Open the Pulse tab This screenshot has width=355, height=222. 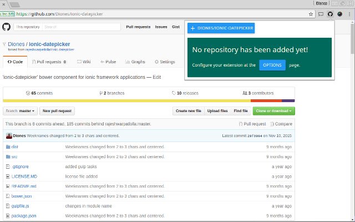pos(108,62)
